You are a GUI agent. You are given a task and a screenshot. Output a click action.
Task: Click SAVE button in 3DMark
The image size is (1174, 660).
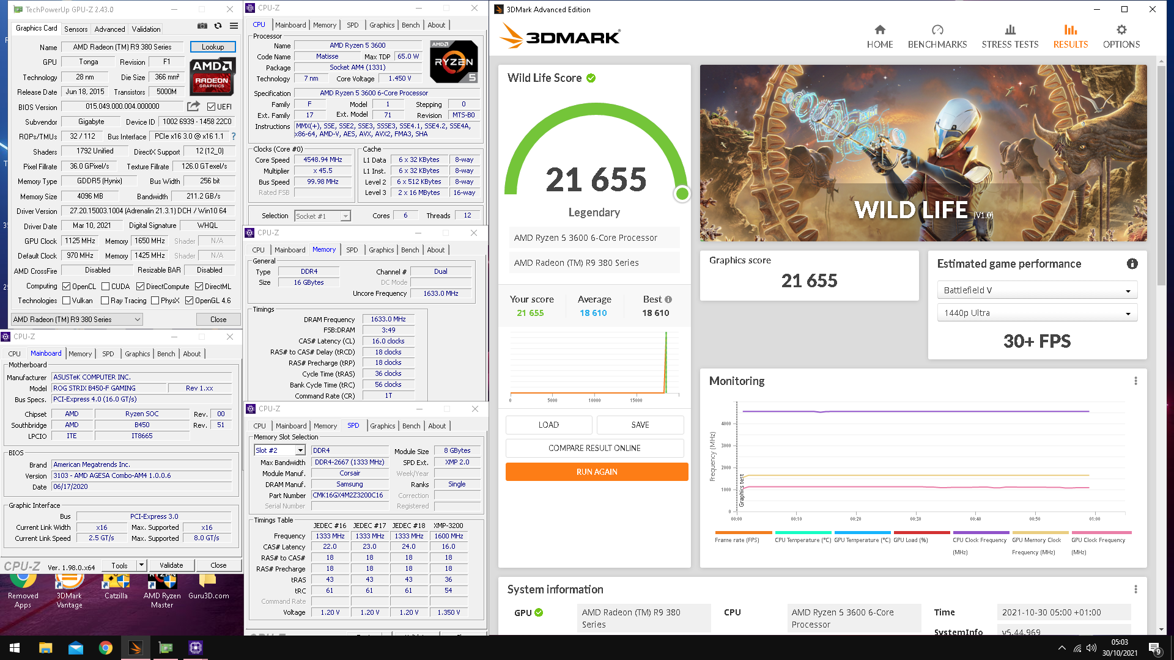tap(640, 425)
